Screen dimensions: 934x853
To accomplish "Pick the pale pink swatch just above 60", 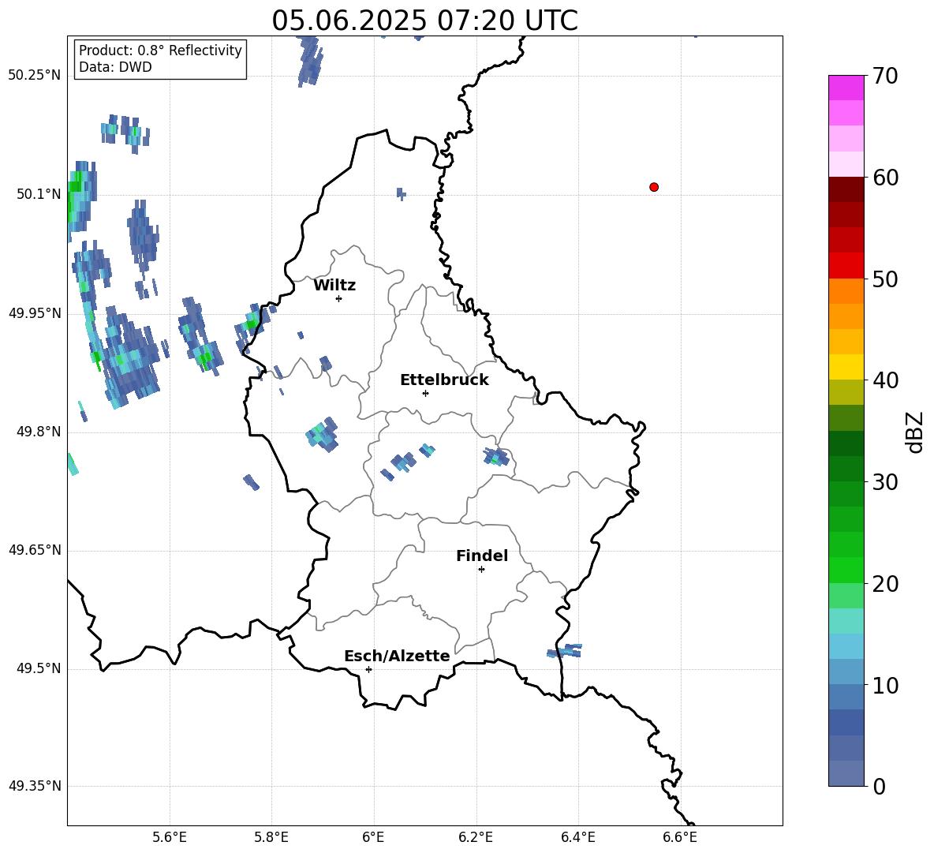I will [x=846, y=164].
